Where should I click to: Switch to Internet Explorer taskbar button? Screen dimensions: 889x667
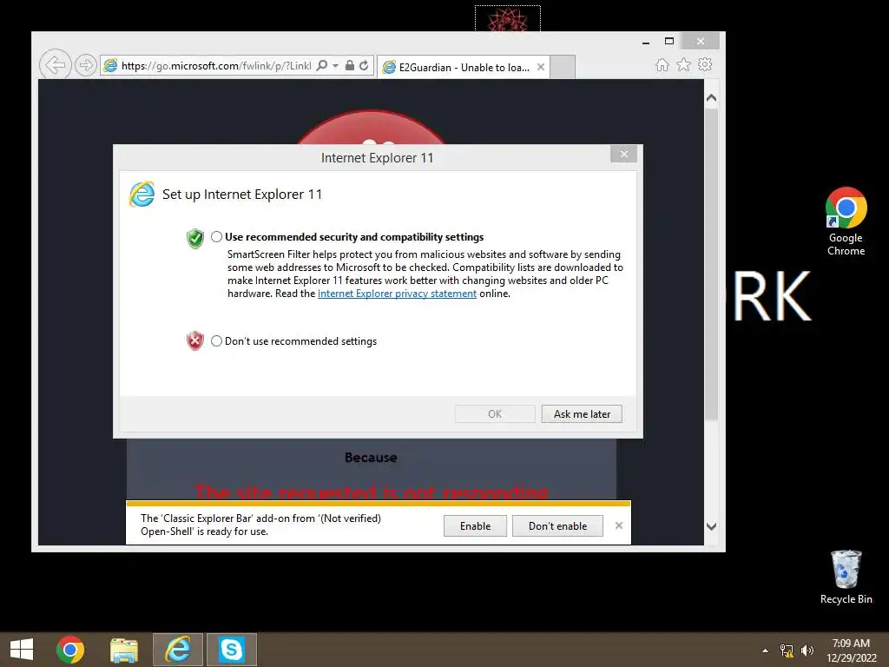pos(178,650)
